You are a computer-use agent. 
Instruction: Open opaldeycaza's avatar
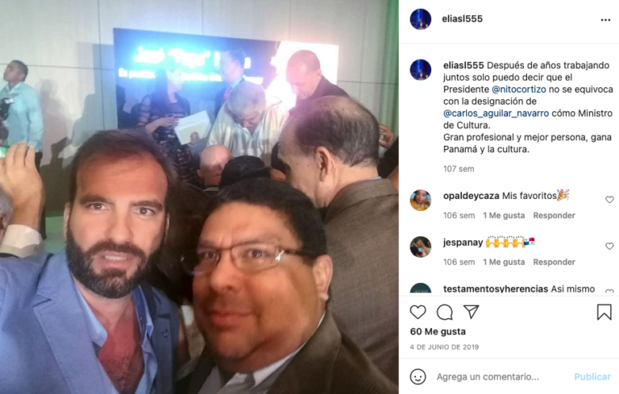click(421, 200)
